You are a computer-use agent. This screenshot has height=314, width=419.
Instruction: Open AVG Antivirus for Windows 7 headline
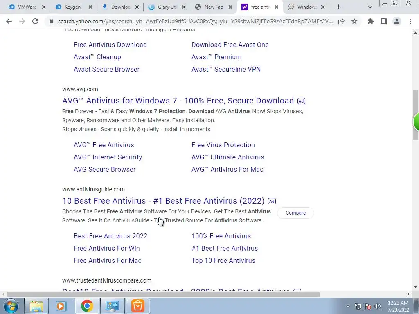pyautogui.click(x=178, y=101)
